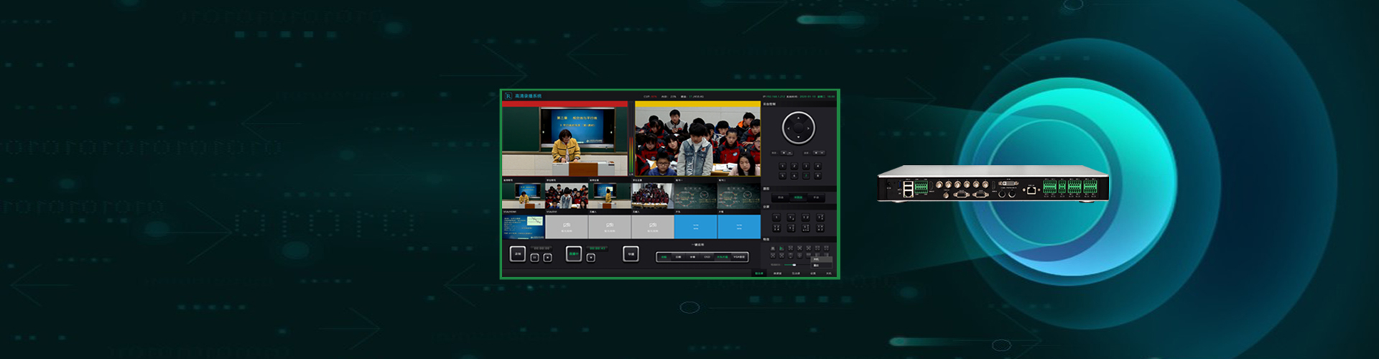Stop live stream with small stop button
The width and height of the screenshot is (1379, 359).
[590, 258]
